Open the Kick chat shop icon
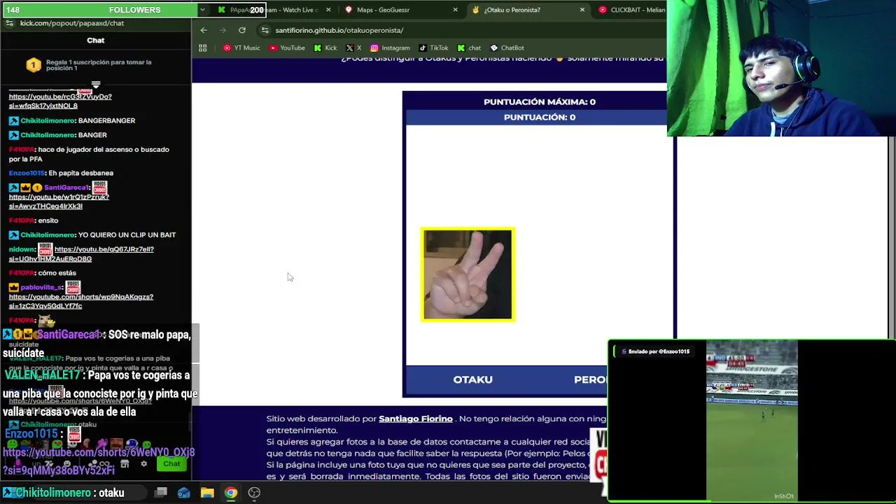 125,463
